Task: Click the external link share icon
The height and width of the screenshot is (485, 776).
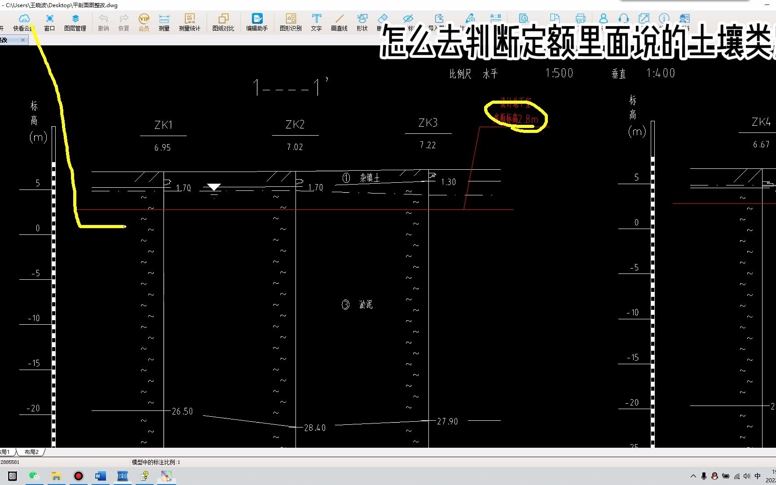Action: click(x=644, y=18)
